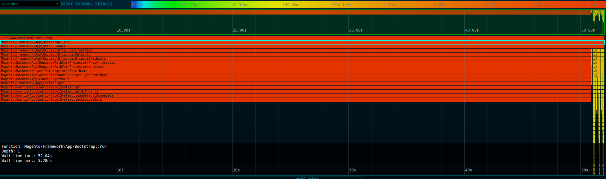Click the 10.00s marker in overview
This screenshot has height=179, width=606.
click(x=124, y=30)
